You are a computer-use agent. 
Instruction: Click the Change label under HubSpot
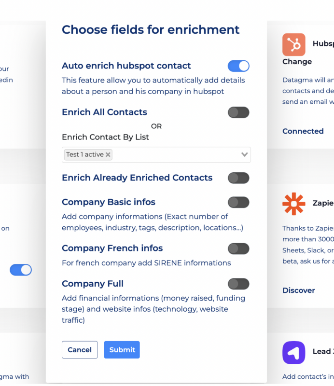pyautogui.click(x=297, y=62)
